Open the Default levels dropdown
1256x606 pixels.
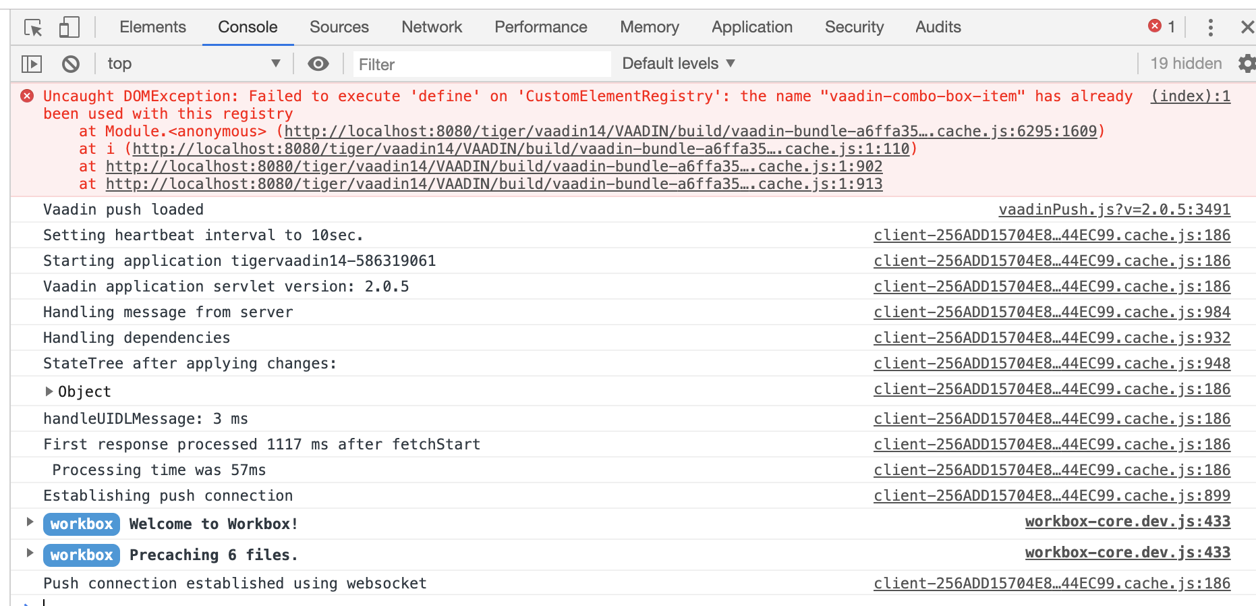[678, 64]
